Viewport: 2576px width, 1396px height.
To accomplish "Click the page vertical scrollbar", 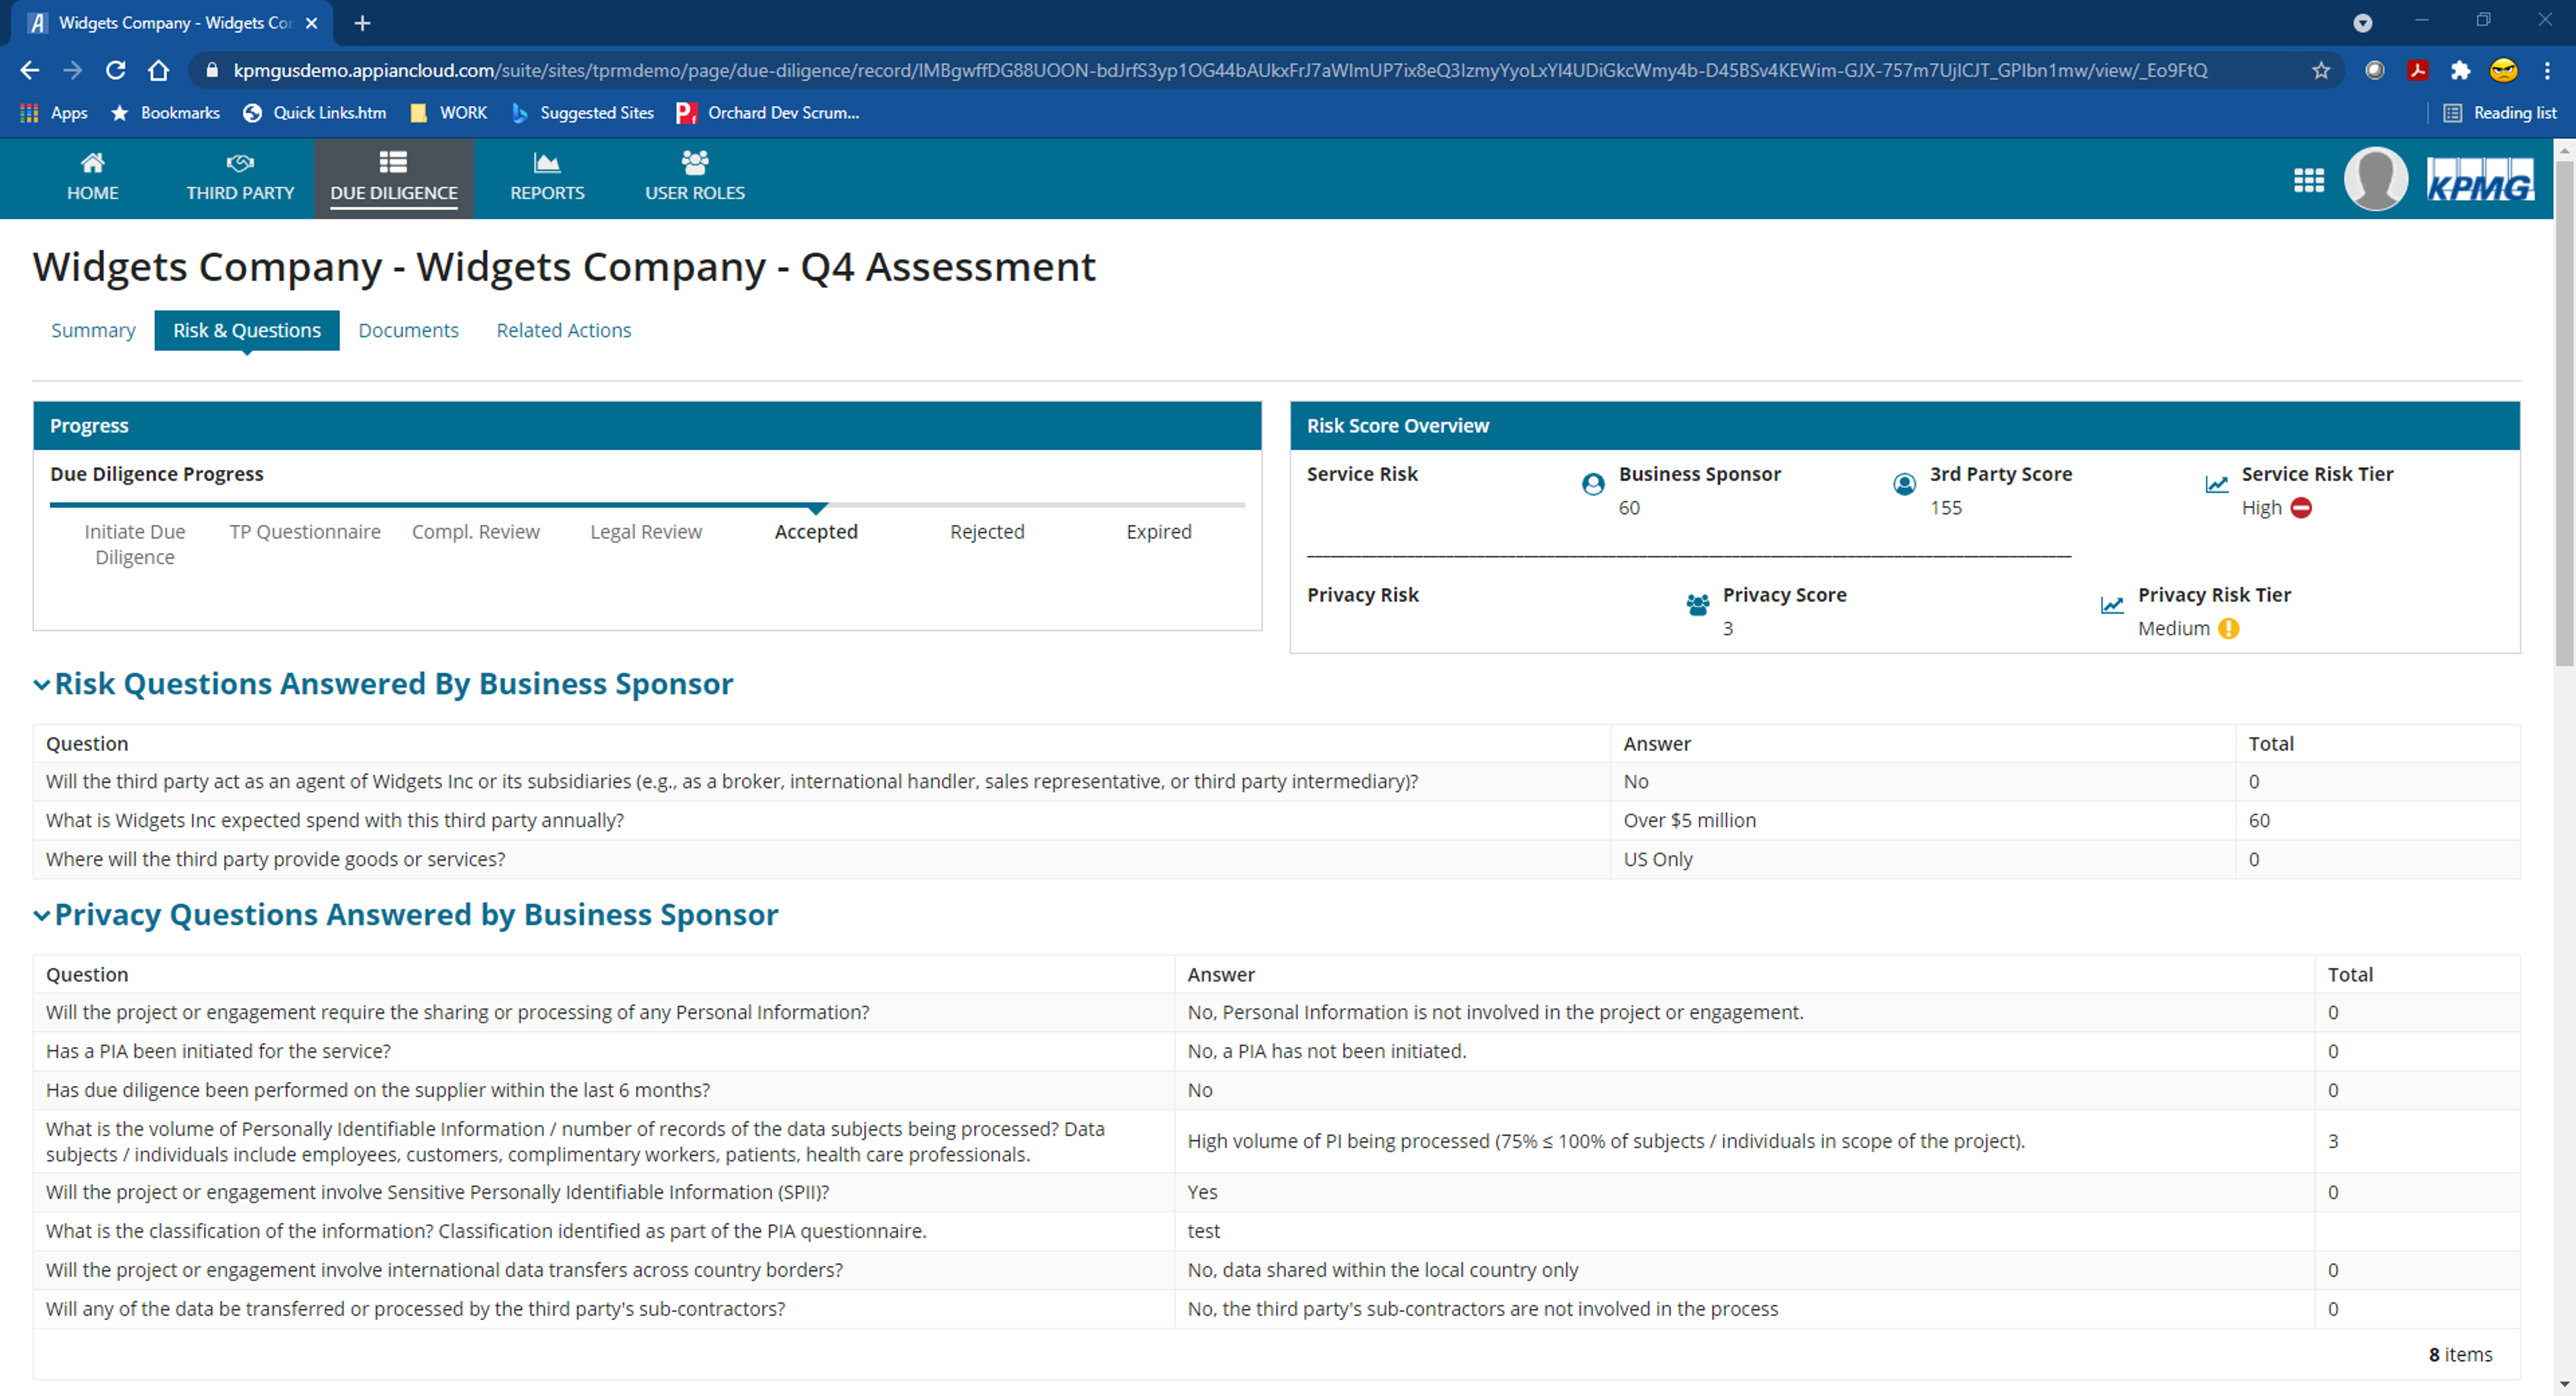I will point(2564,413).
